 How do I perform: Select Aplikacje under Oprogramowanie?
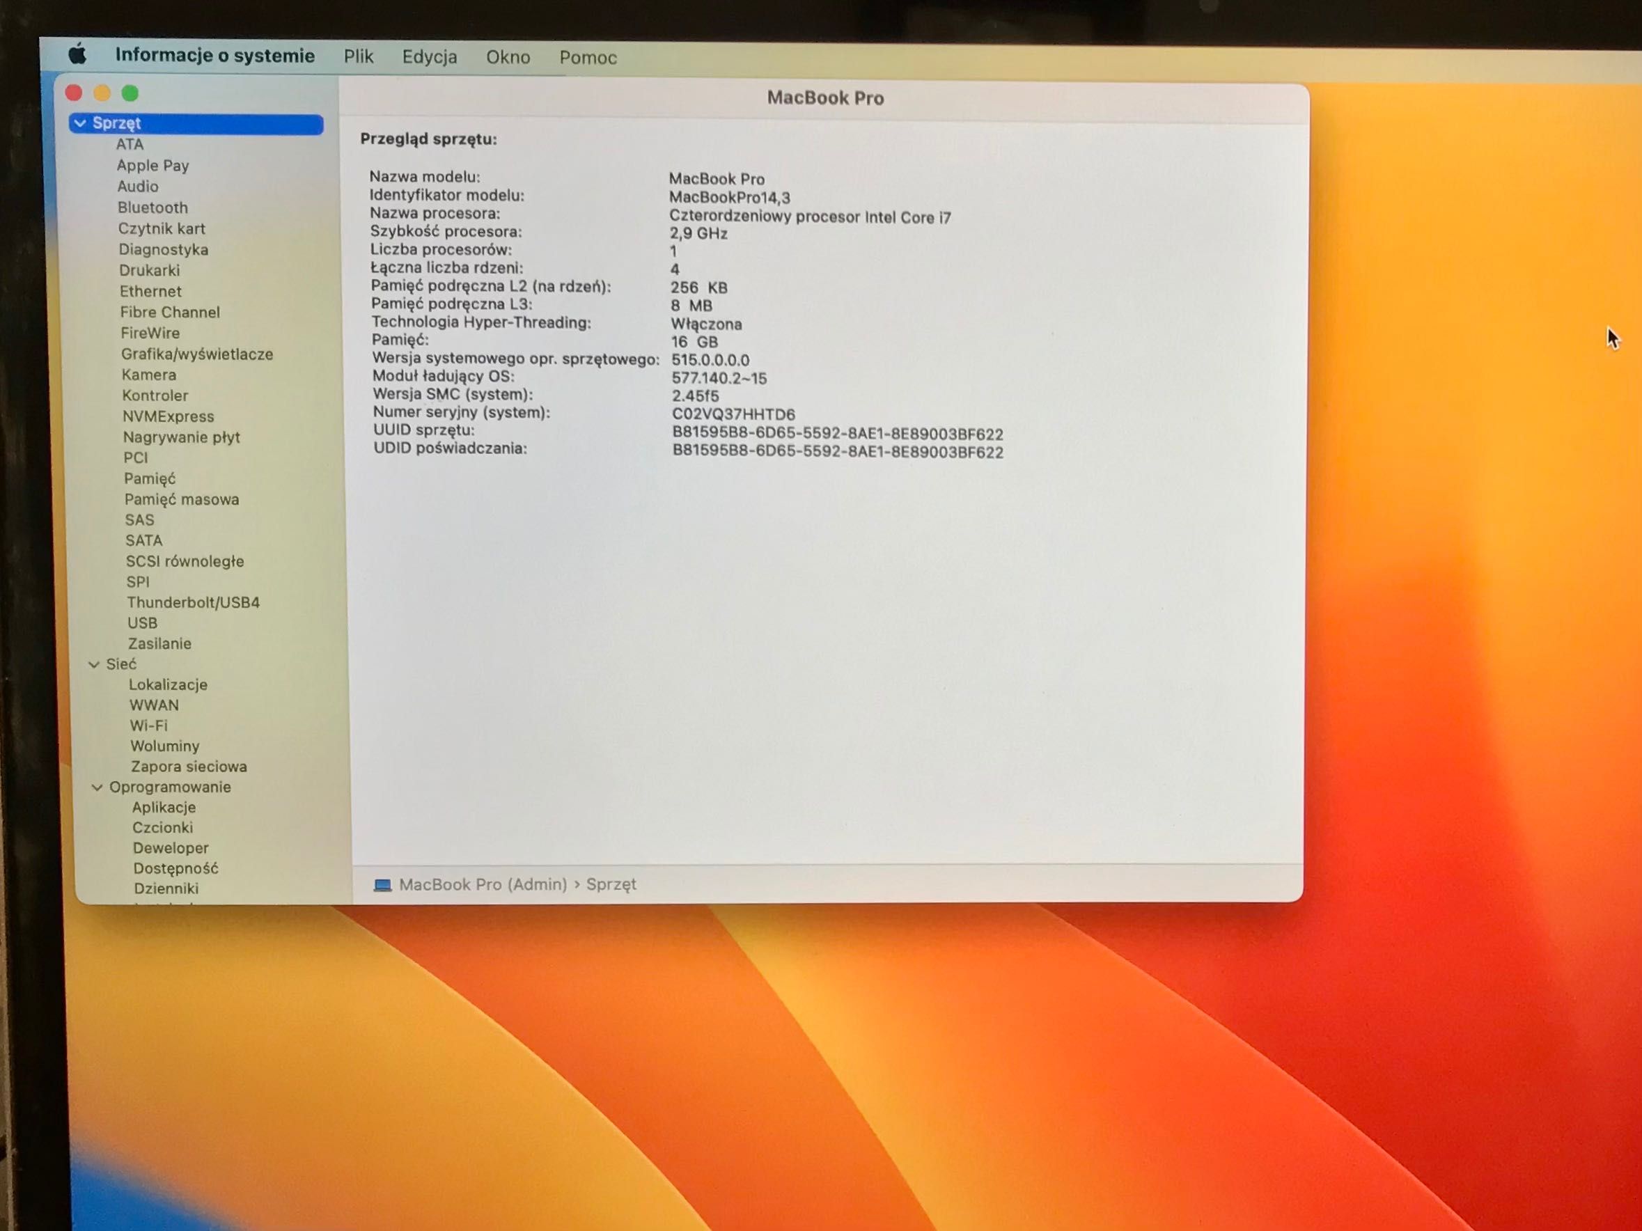(x=164, y=807)
